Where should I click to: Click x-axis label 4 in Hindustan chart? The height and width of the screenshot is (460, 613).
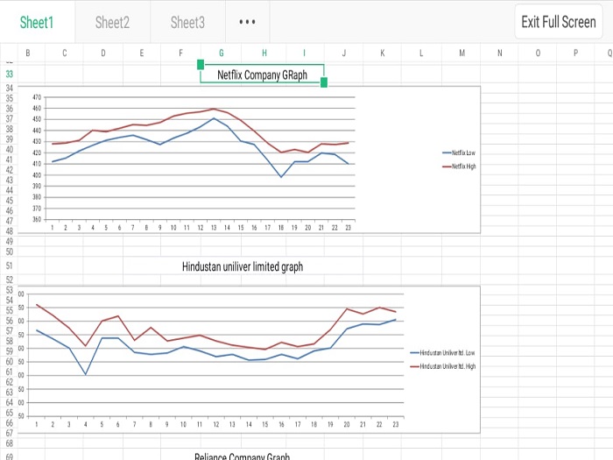(x=85, y=424)
